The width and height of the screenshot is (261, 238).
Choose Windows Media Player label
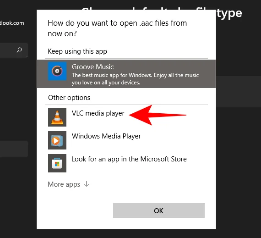click(x=106, y=136)
